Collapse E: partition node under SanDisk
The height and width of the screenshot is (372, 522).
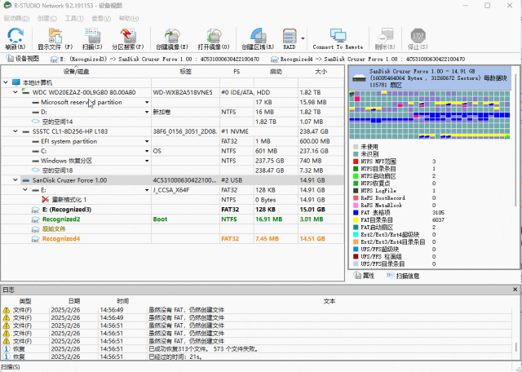click(x=25, y=190)
